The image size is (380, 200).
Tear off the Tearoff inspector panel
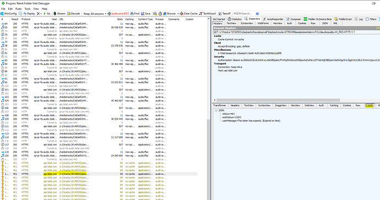click(224, 14)
